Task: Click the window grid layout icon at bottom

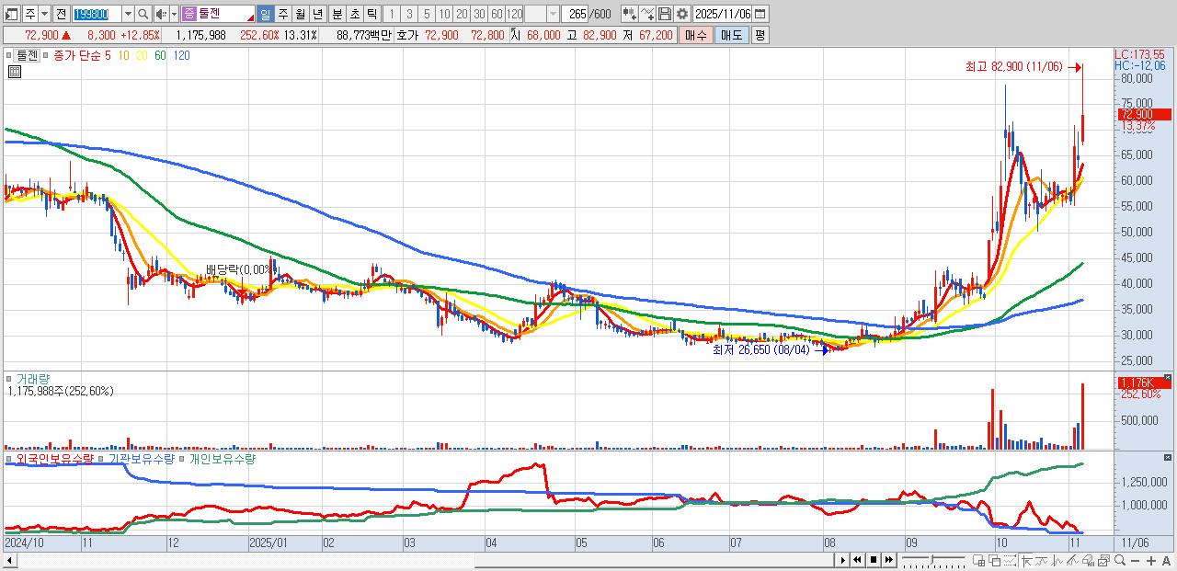Action: [978, 560]
